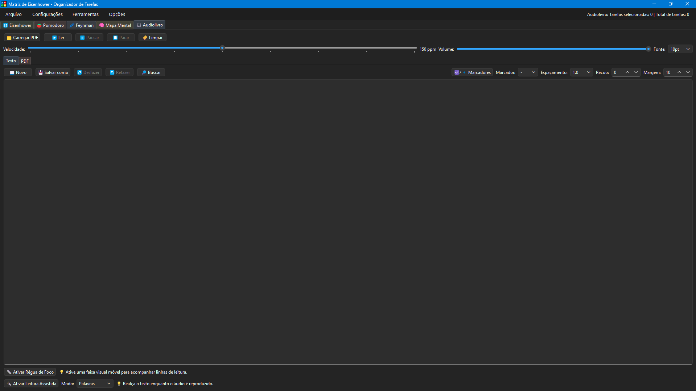Stop playback with the Parar button
Image resolution: width=696 pixels, height=391 pixels.
tap(121, 38)
